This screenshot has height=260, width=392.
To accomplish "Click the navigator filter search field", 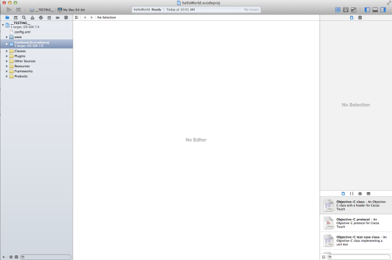I will [x=46, y=257].
